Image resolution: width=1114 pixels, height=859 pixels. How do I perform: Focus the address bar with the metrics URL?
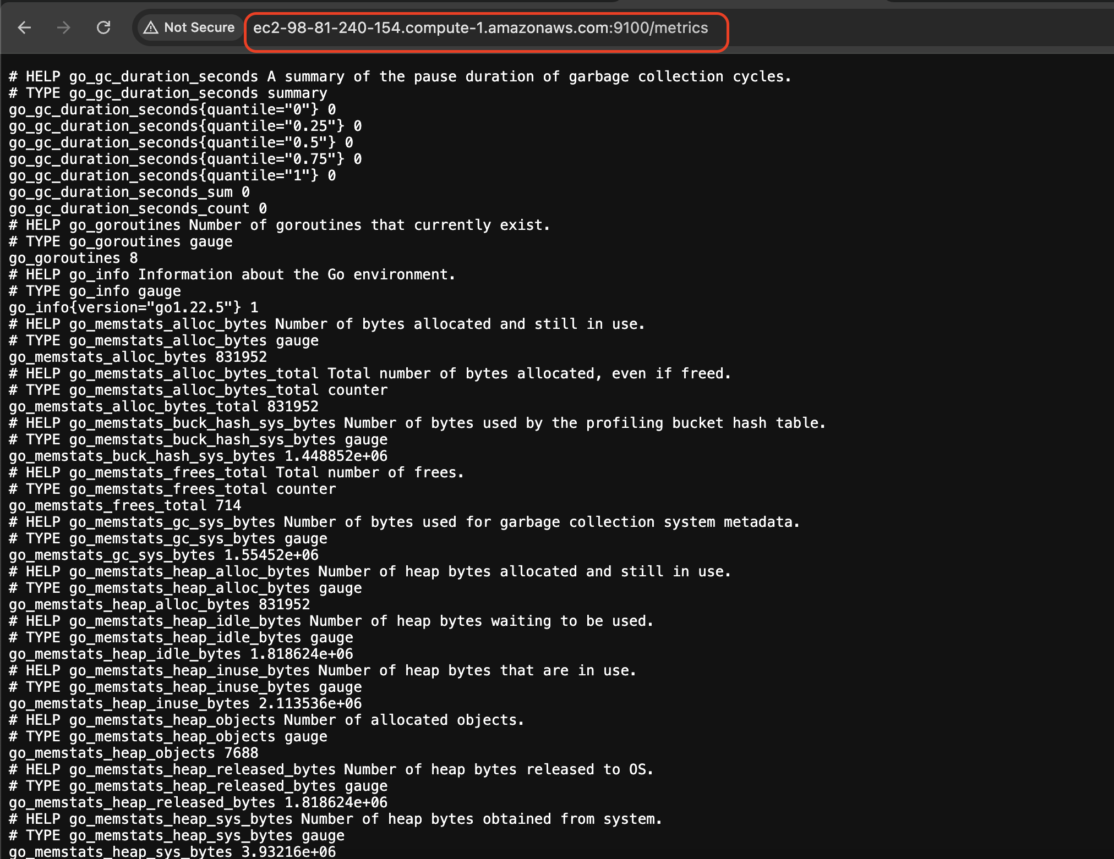(480, 28)
